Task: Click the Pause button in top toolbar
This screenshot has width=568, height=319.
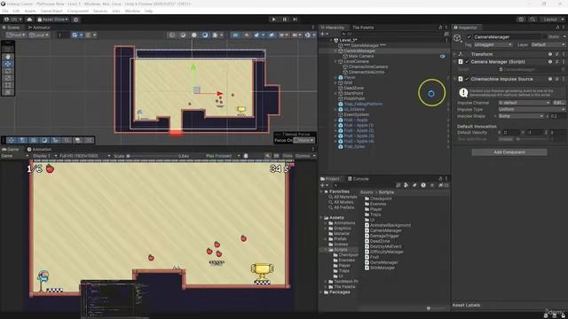Action: click(285, 19)
